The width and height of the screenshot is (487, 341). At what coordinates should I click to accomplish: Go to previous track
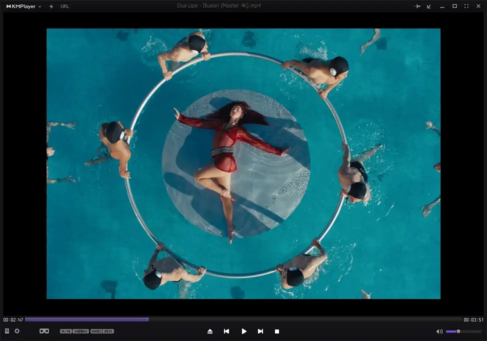(x=226, y=331)
